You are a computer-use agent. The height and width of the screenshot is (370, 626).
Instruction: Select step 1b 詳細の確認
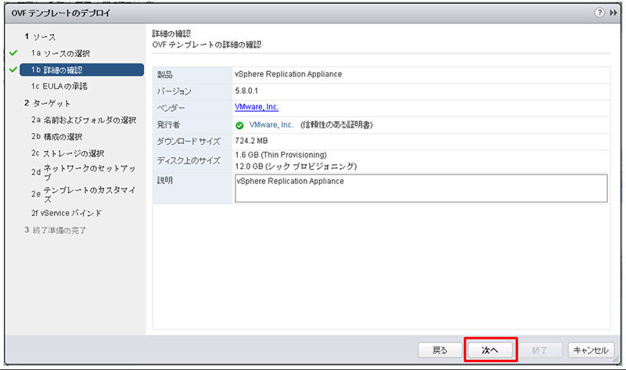coord(82,70)
